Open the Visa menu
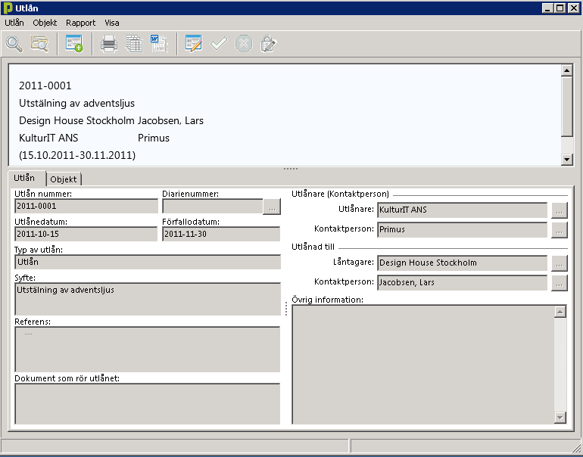Viewport: 583px width, 457px height. [112, 23]
